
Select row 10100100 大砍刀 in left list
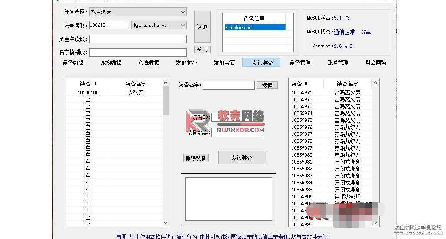(114, 92)
